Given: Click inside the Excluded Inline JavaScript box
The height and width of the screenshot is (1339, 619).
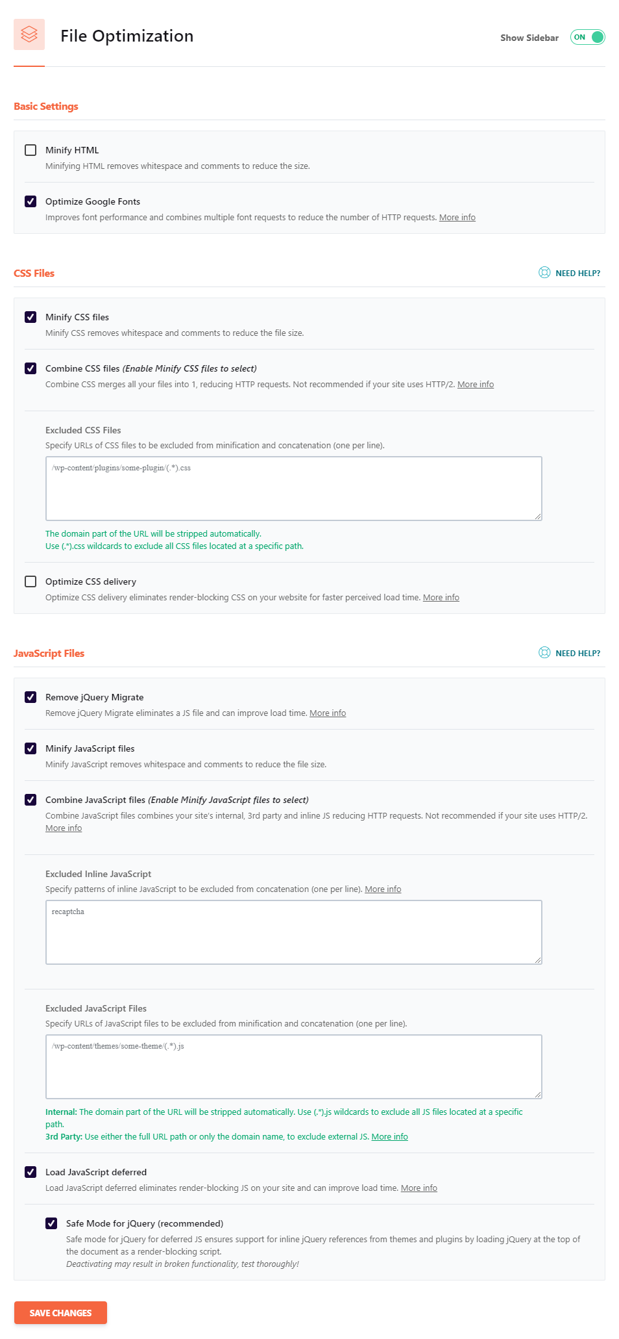Looking at the screenshot, I should coord(293,932).
